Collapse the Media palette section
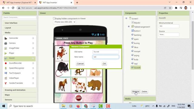The height and width of the screenshot is (109, 194). [x=19, y=33]
